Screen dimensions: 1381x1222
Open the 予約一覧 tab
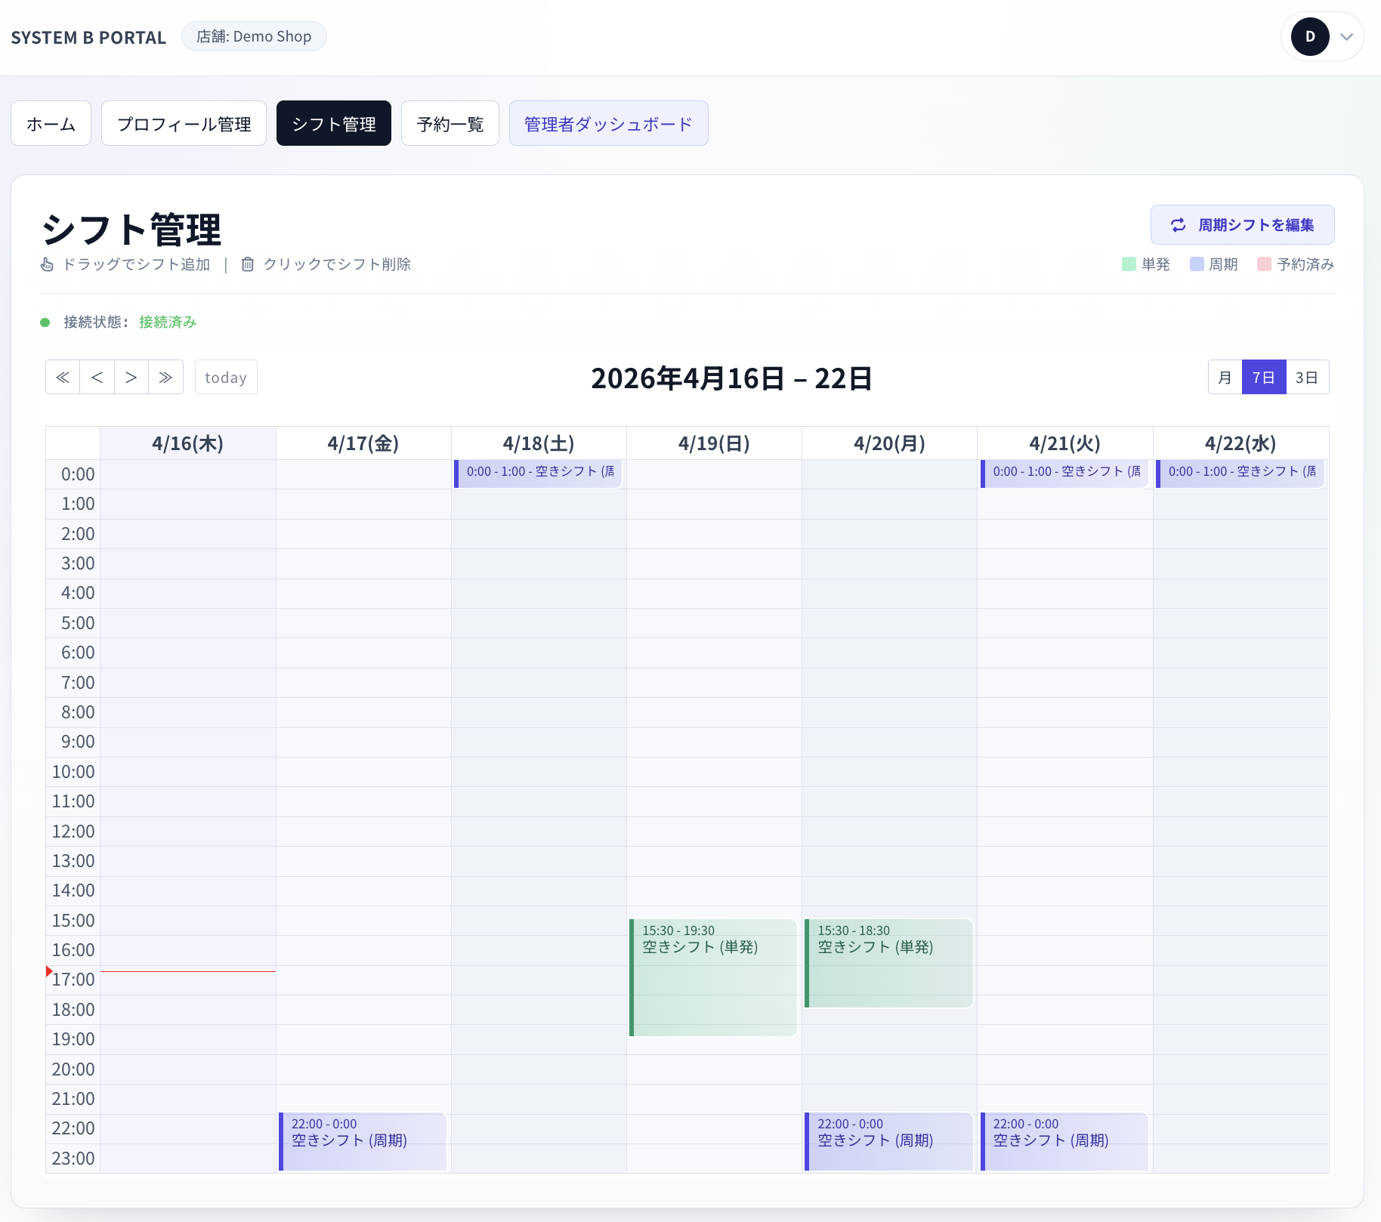pos(450,124)
